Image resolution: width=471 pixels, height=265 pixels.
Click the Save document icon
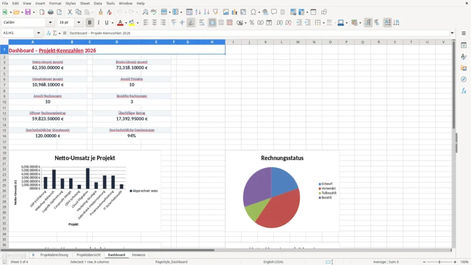click(x=28, y=12)
